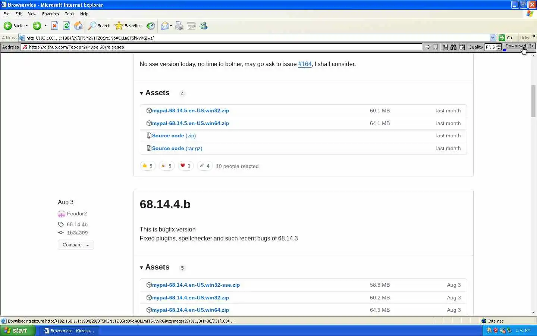Open the Favorites menu
Viewport: 537px width, 336px height.
tap(51, 14)
